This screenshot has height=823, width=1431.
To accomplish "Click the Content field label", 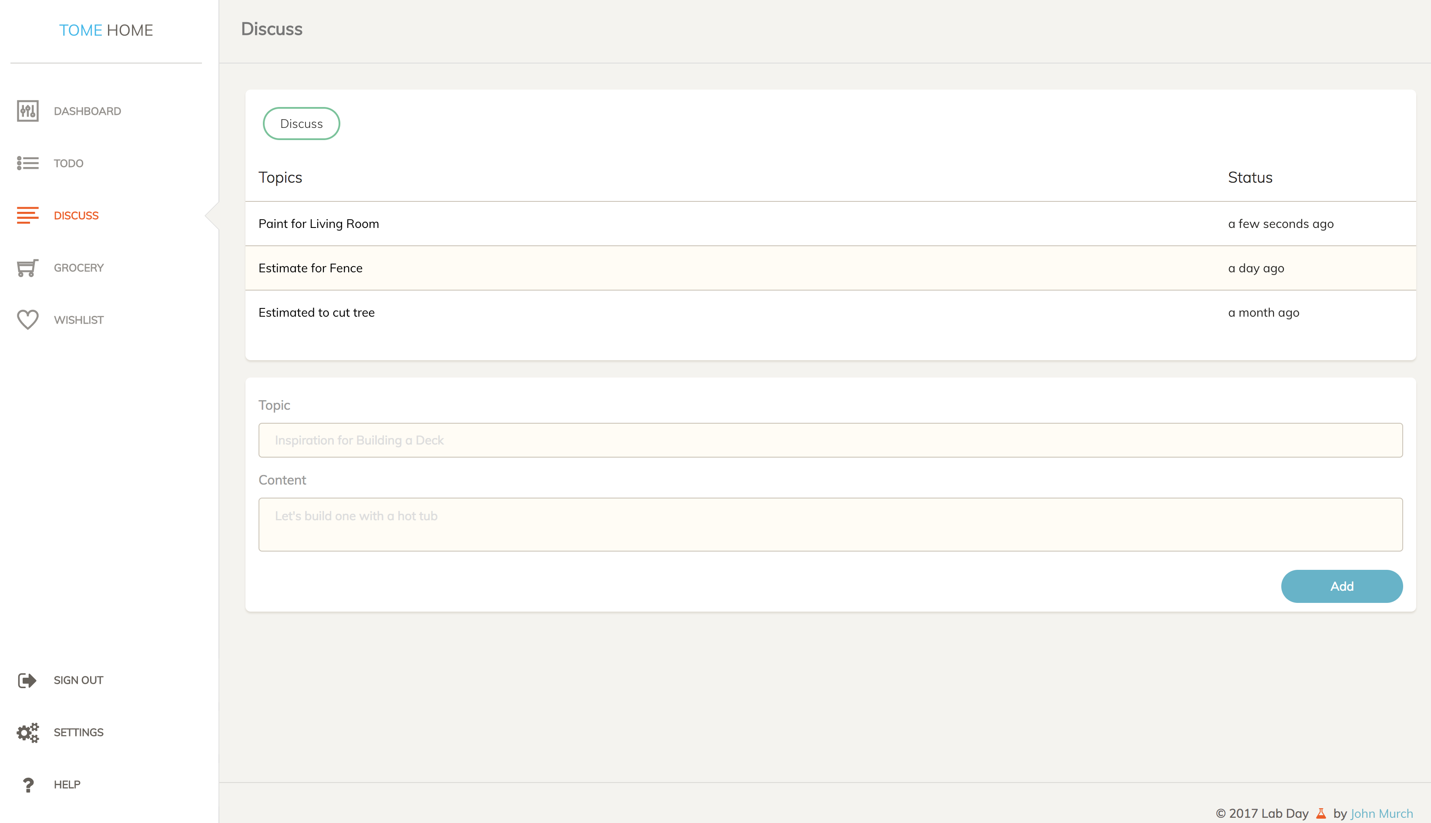I will [282, 480].
